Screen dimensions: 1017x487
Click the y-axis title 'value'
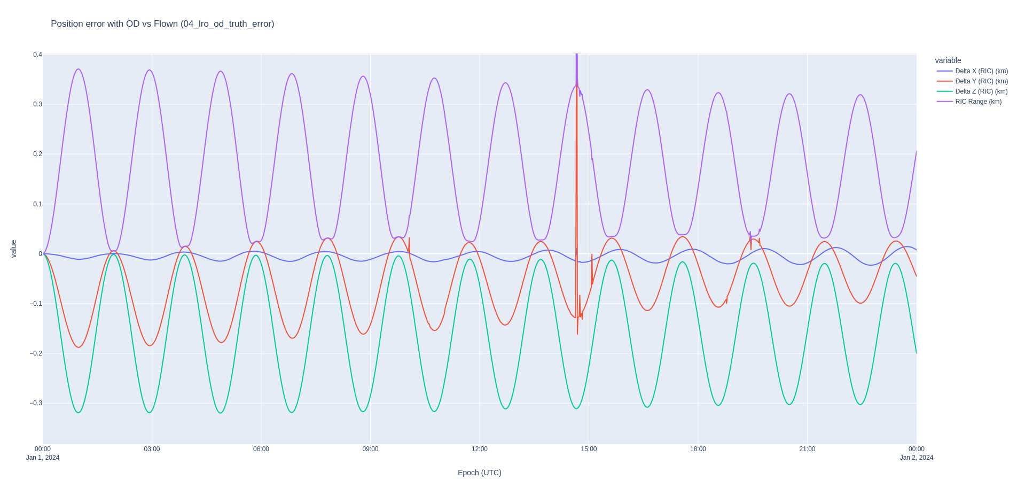[x=13, y=249]
